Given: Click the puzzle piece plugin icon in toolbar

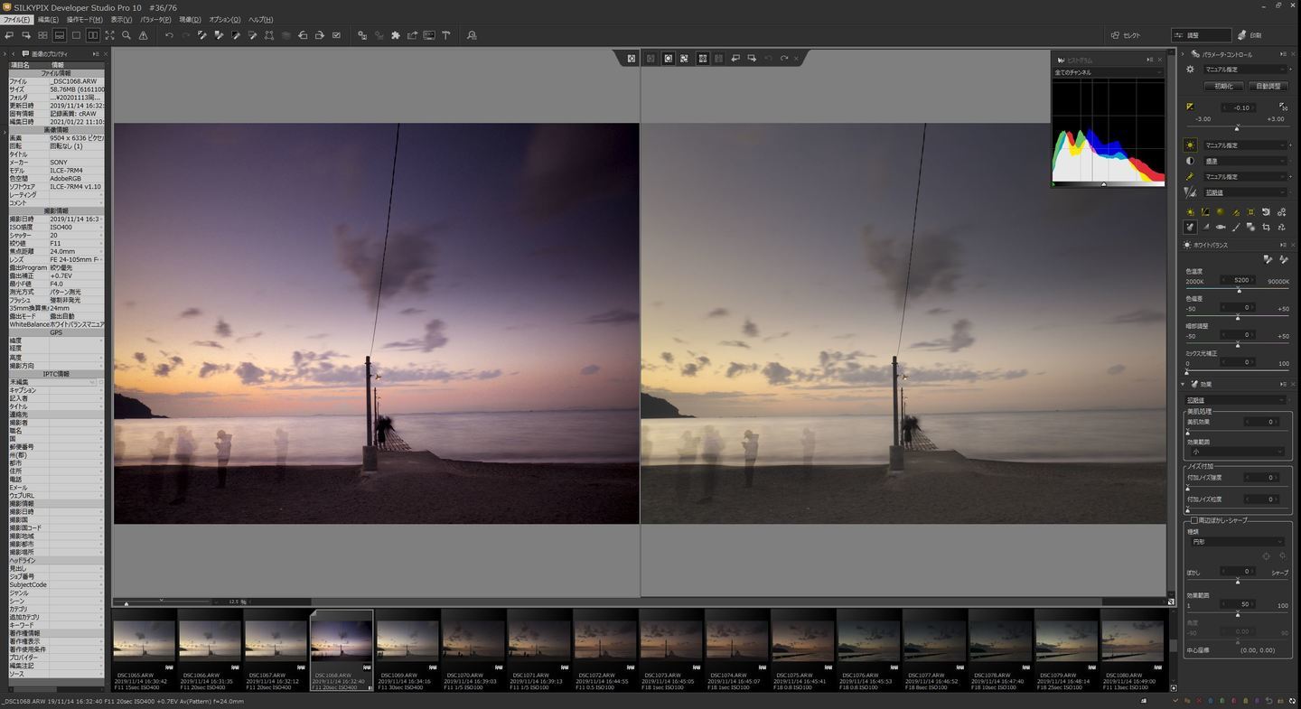Looking at the screenshot, I should tap(395, 35).
